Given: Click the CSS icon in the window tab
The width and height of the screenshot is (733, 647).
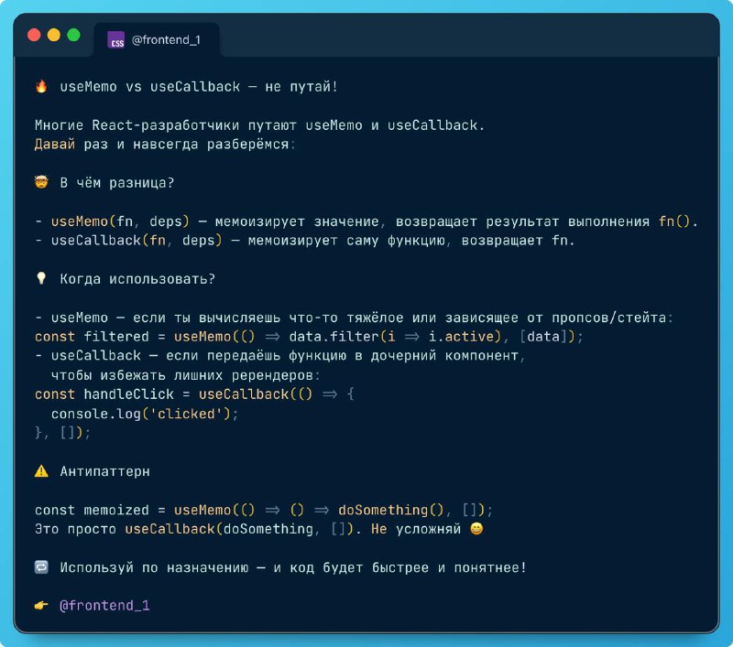Looking at the screenshot, I should tap(116, 40).
